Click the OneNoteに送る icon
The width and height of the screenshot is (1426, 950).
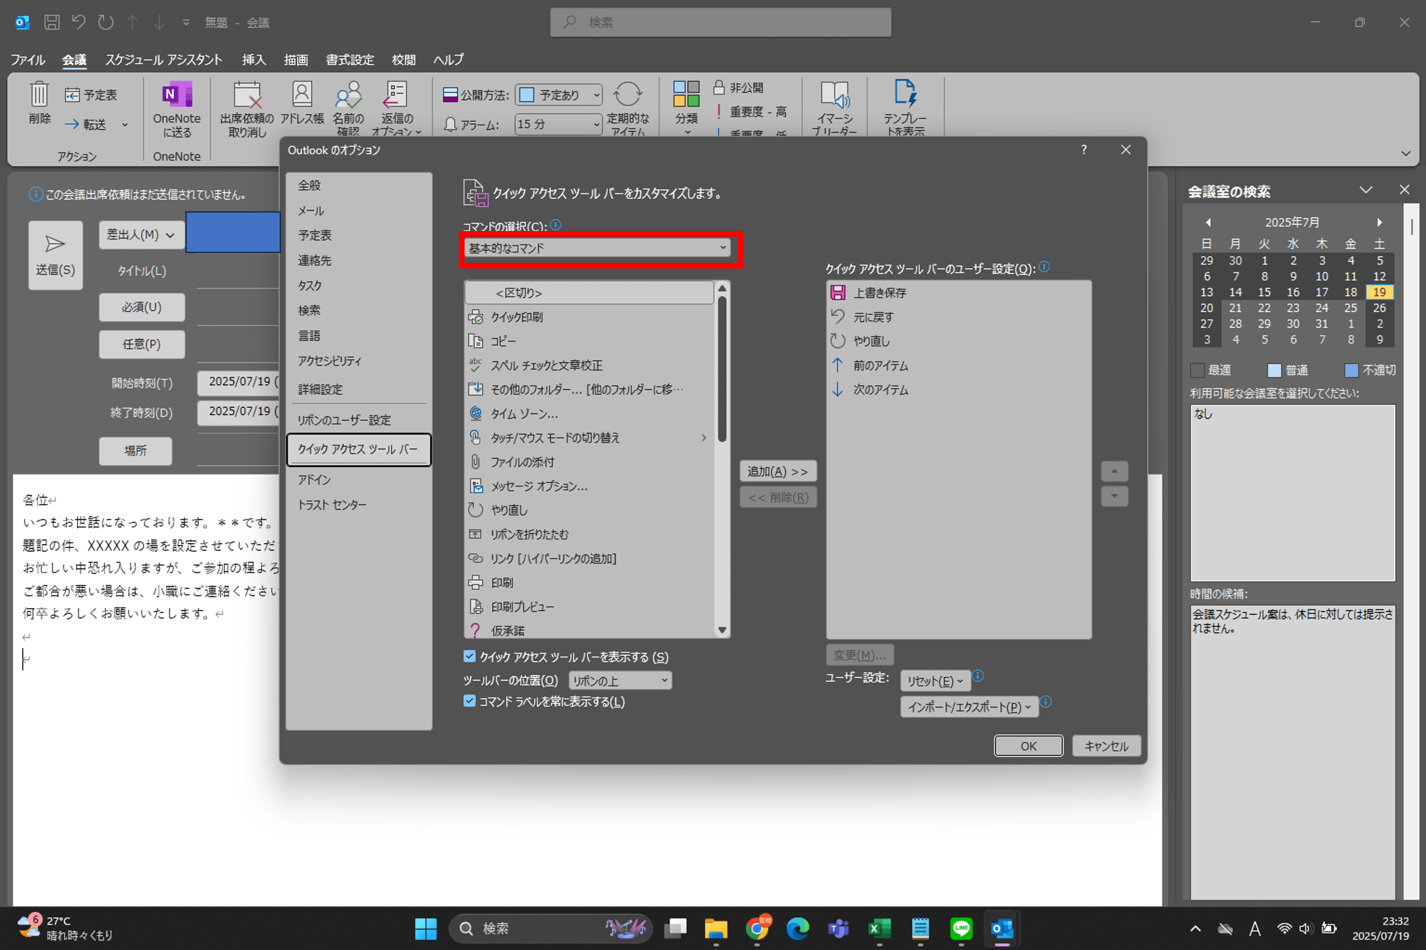coord(176,95)
